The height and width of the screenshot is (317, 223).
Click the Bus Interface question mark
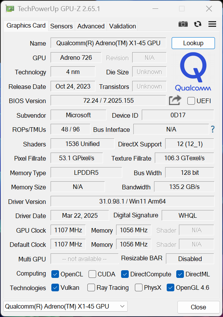tap(213, 129)
